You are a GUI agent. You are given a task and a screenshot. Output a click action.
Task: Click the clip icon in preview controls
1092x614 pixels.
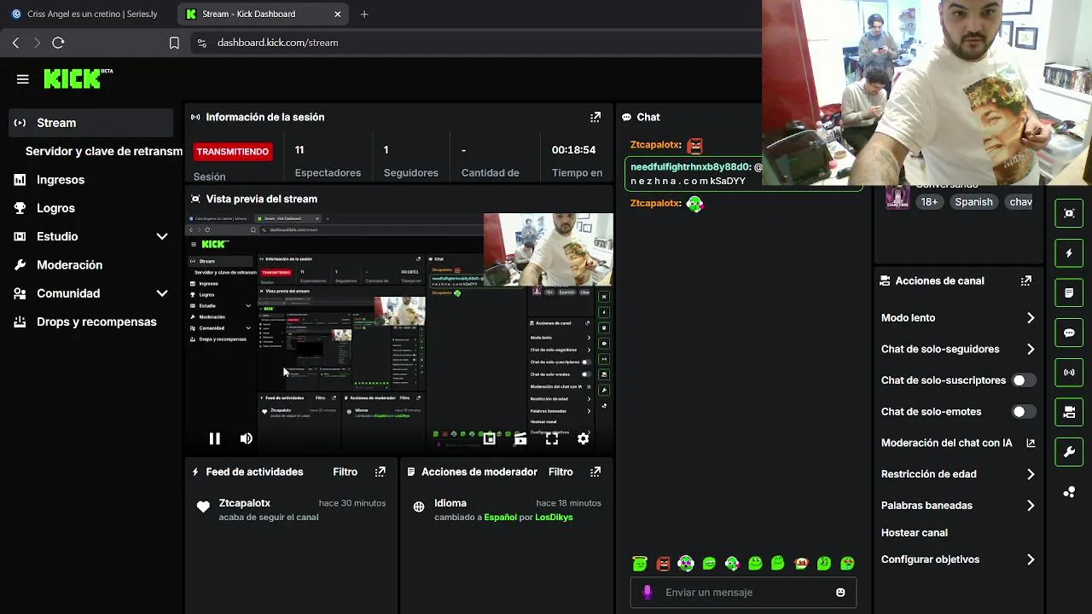[x=520, y=439]
